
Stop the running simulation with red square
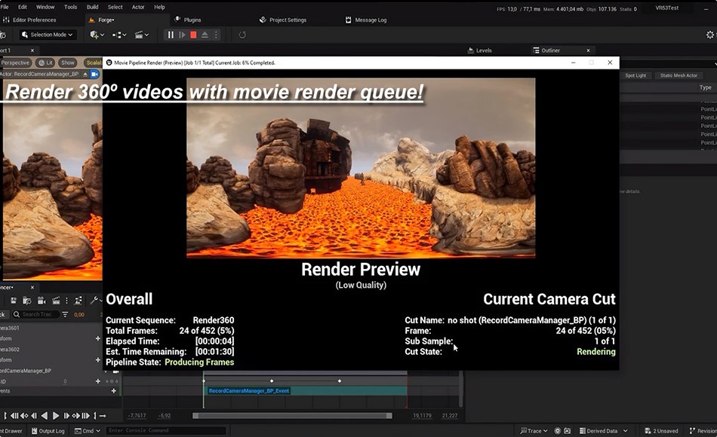pos(193,35)
